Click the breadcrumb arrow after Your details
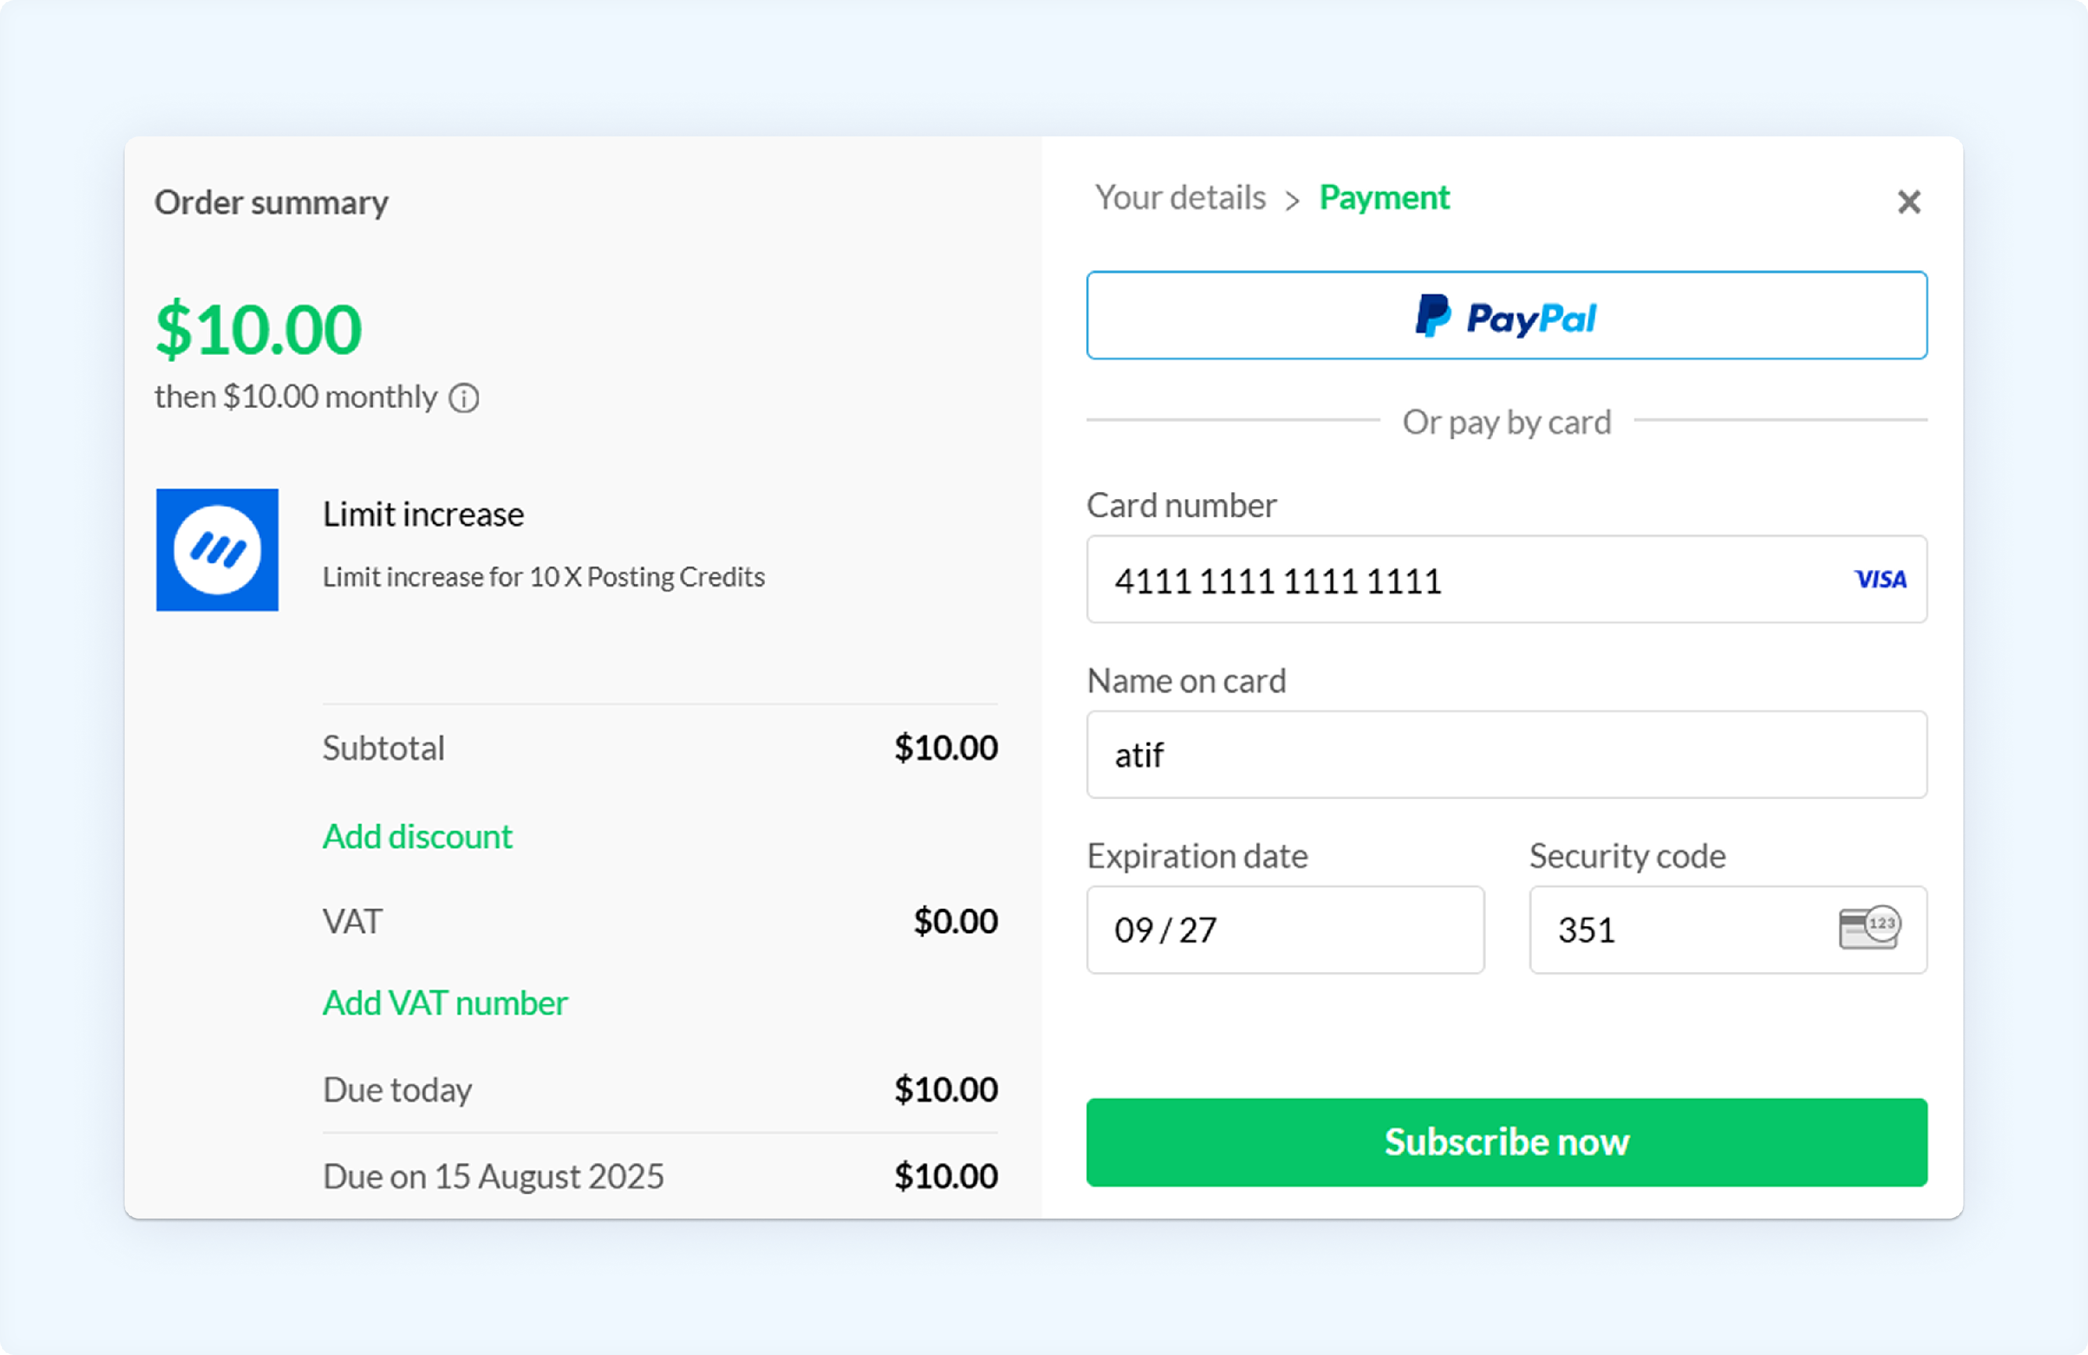 [1292, 201]
